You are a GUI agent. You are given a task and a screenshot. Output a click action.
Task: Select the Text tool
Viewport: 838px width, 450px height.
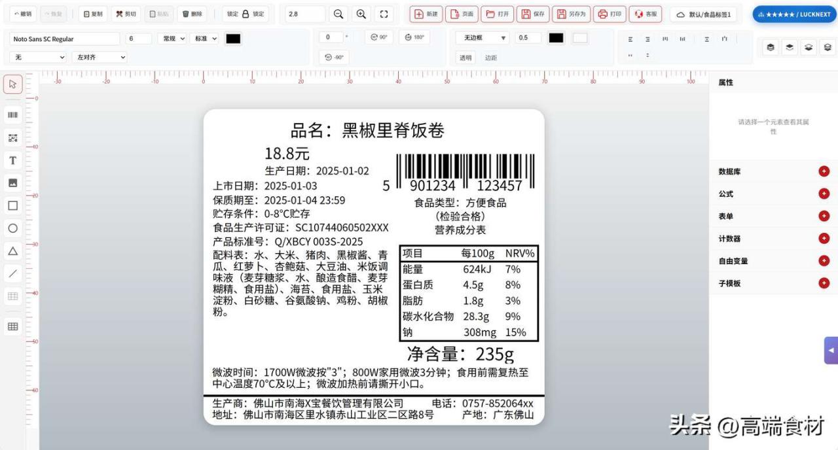click(x=12, y=160)
